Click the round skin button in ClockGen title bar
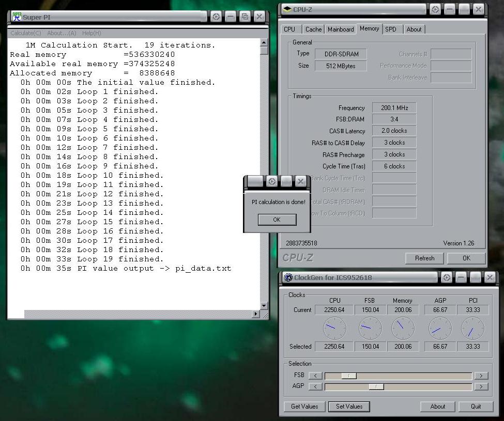 tap(447, 277)
